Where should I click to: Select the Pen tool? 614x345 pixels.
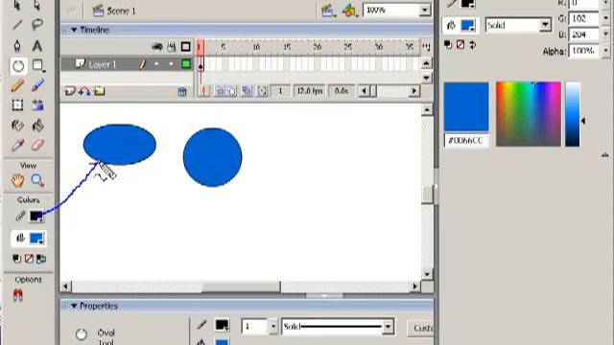coord(17,46)
